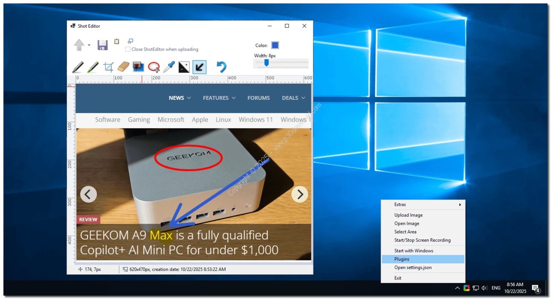Expand the Extras submenu
The height and width of the screenshot is (299, 551).
point(423,205)
